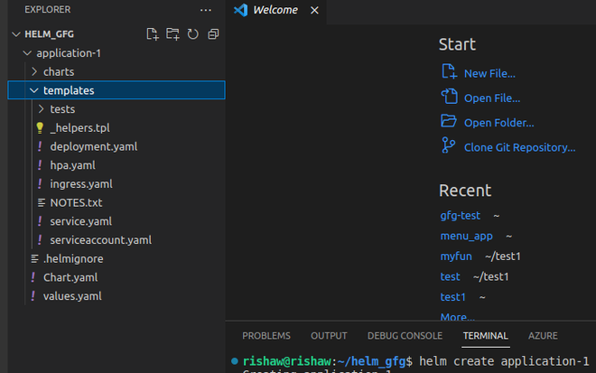The width and height of the screenshot is (596, 373).
Task: Click the New File icon in Explorer header
Action: [153, 34]
